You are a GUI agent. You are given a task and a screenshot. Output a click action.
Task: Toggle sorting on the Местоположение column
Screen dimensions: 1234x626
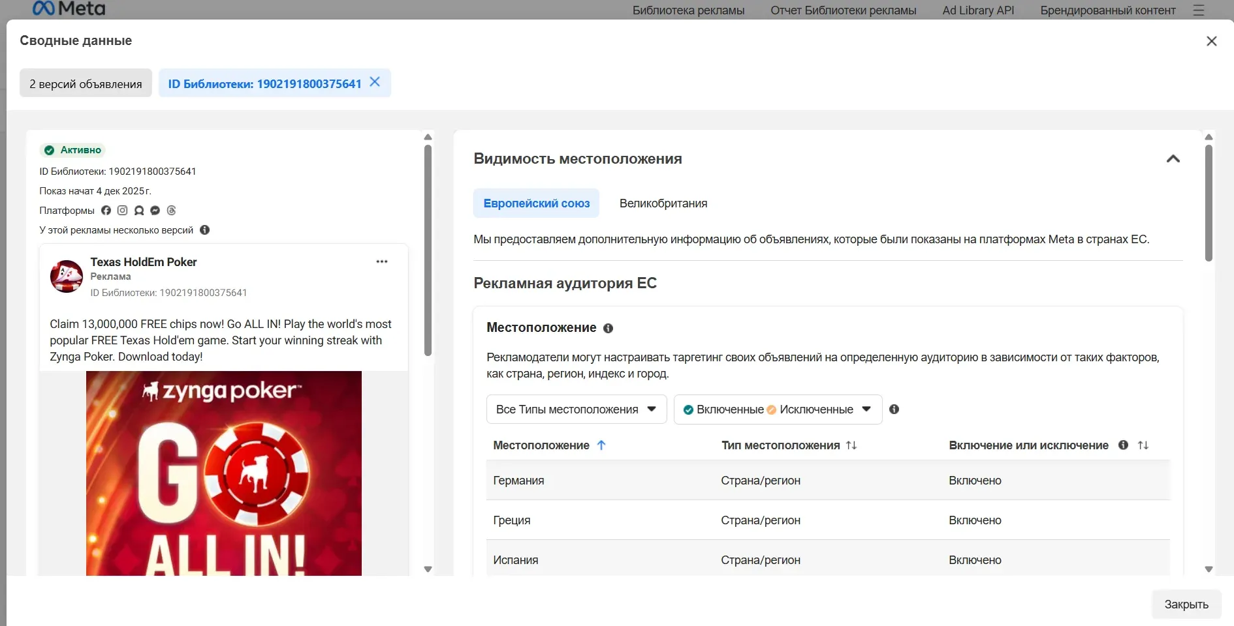click(601, 445)
